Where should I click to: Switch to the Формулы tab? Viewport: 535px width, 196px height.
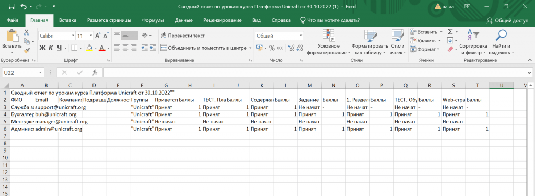(153, 20)
